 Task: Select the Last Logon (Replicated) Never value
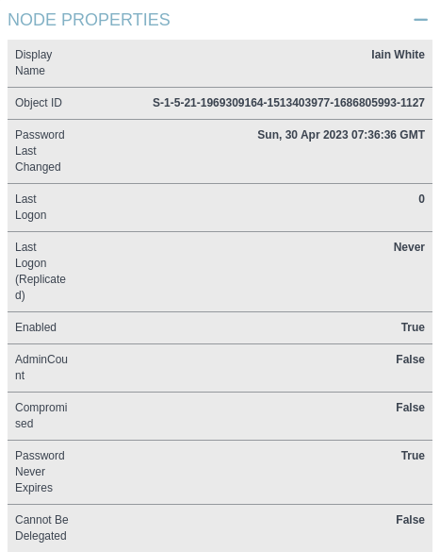click(x=409, y=247)
